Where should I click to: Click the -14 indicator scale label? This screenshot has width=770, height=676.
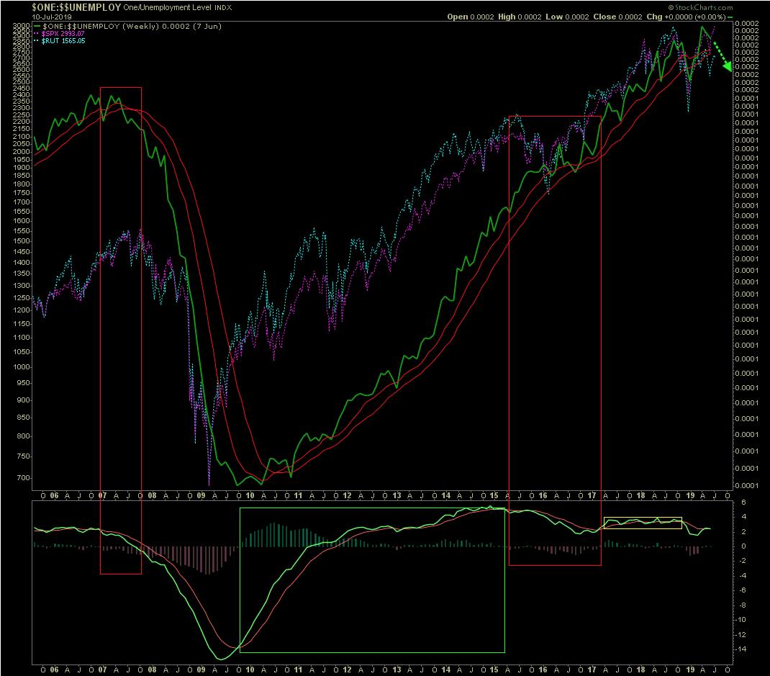tap(740, 649)
